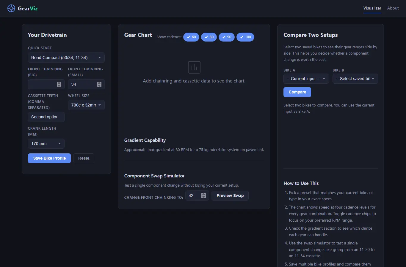The image size is (406, 267).
Task: Click the big chainring stepper arrows
Action: pyautogui.click(x=59, y=84)
